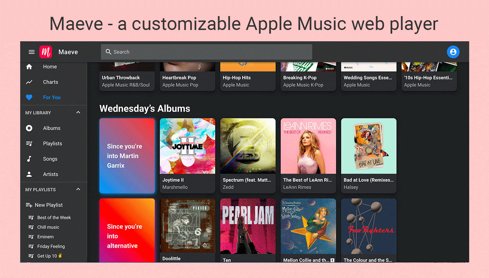Open the hamburger menu icon
Screen dimensions: 489x278
coord(32,52)
